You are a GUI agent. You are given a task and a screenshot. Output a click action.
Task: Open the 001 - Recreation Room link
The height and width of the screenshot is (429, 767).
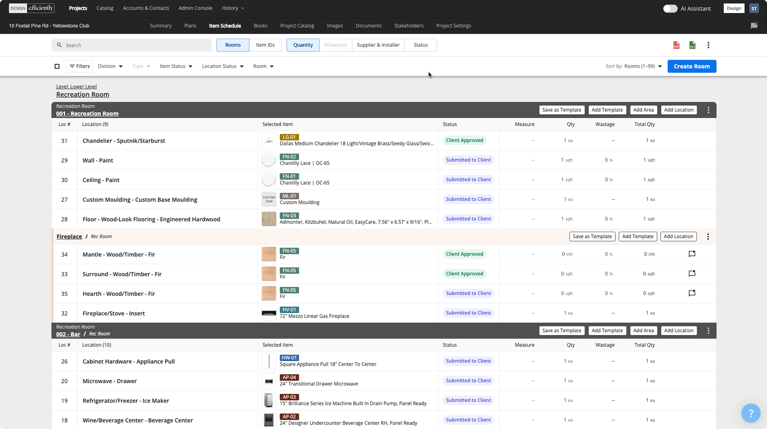coord(87,114)
